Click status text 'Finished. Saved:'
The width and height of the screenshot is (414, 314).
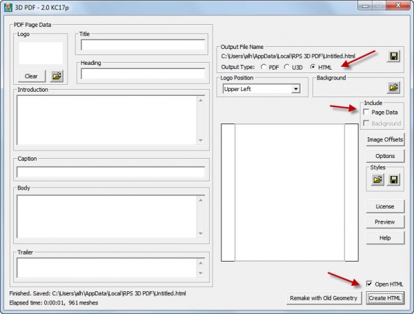click(x=29, y=293)
